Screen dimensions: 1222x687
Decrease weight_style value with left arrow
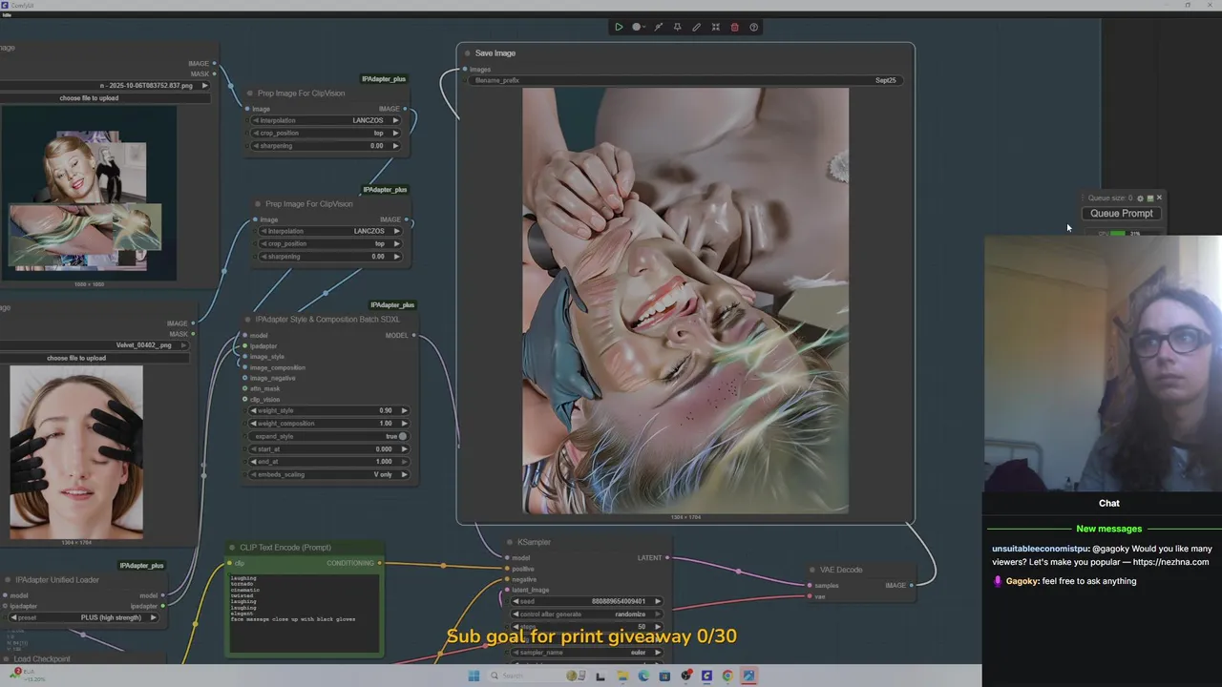point(254,410)
